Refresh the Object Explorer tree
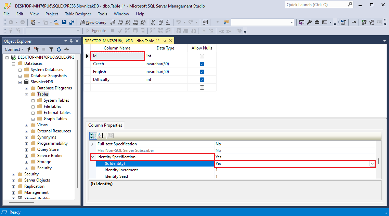The height and width of the screenshot is (216, 389). [x=59, y=49]
